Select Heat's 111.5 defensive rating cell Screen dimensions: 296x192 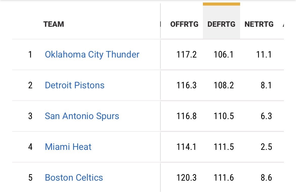(224, 147)
